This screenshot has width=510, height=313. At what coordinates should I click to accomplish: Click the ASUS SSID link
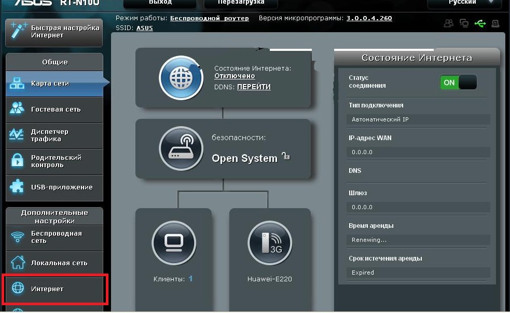click(x=144, y=28)
